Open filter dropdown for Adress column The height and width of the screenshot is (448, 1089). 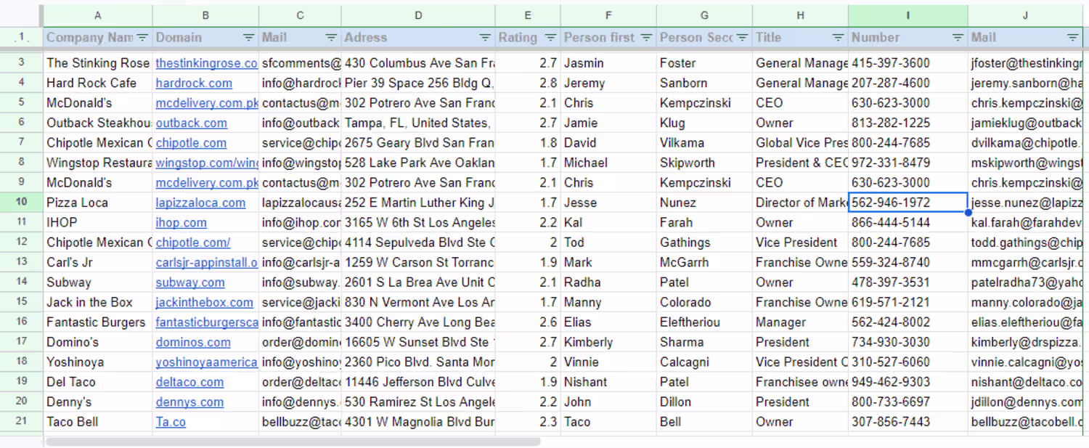point(485,38)
